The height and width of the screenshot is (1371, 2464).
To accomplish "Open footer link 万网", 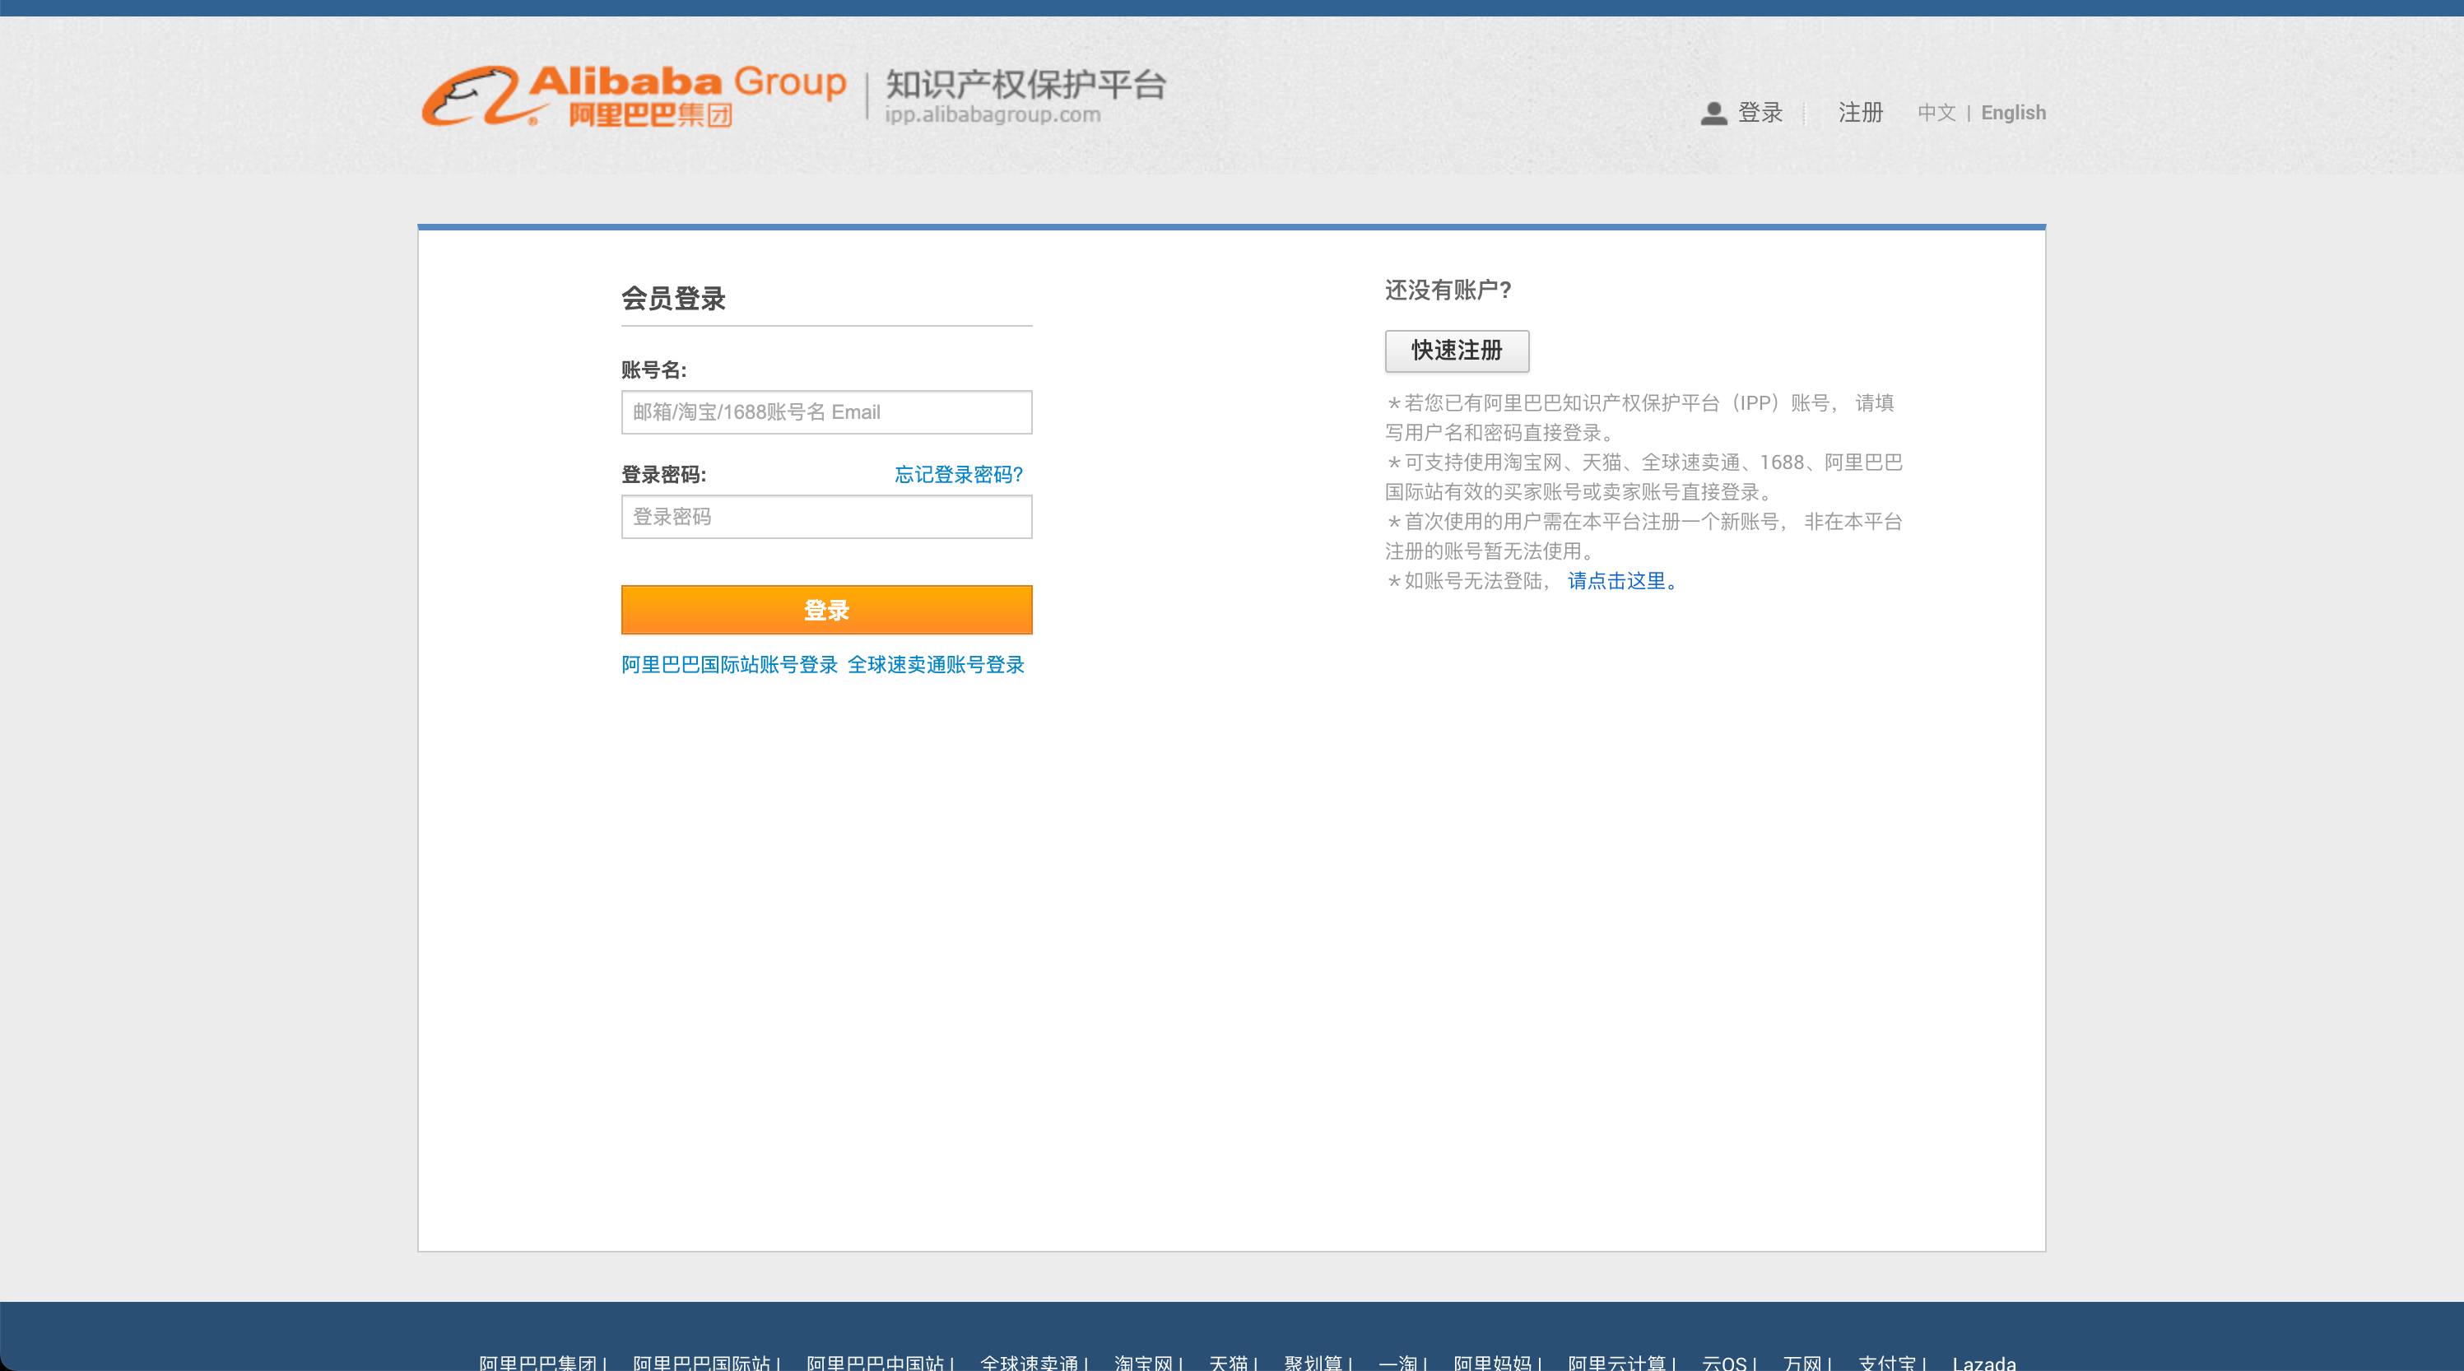I will [1802, 1364].
